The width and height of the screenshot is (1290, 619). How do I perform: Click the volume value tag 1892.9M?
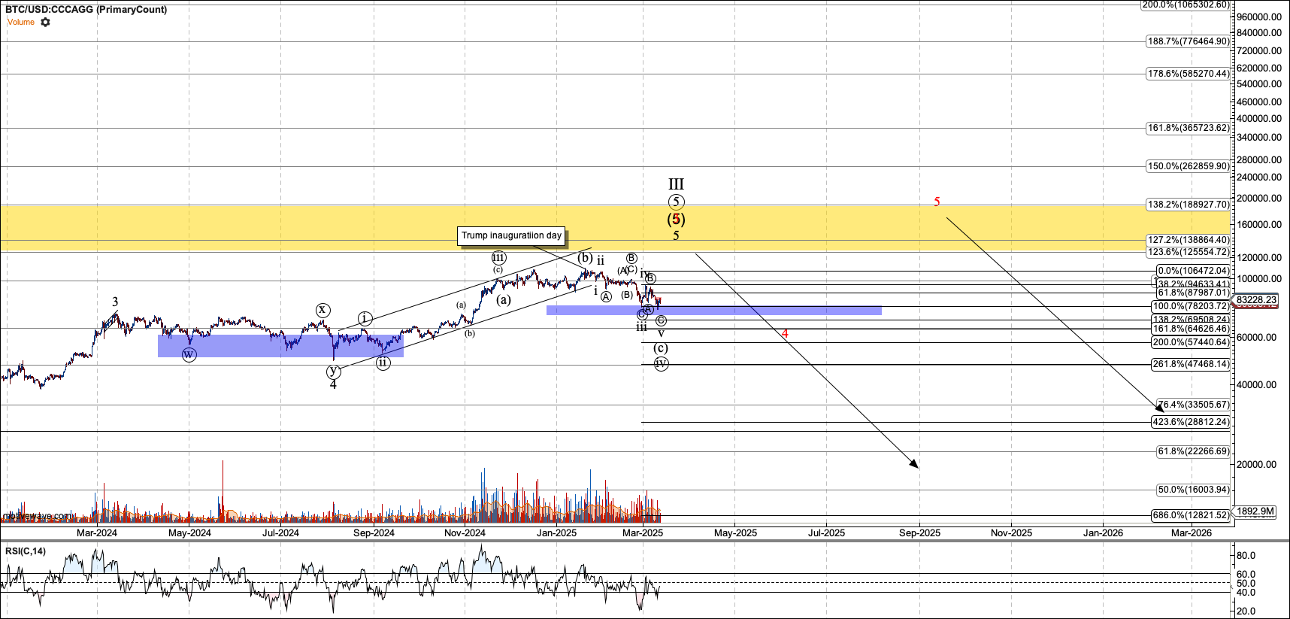coord(1255,511)
